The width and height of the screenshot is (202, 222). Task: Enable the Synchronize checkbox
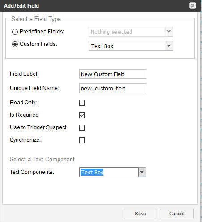[82, 140]
